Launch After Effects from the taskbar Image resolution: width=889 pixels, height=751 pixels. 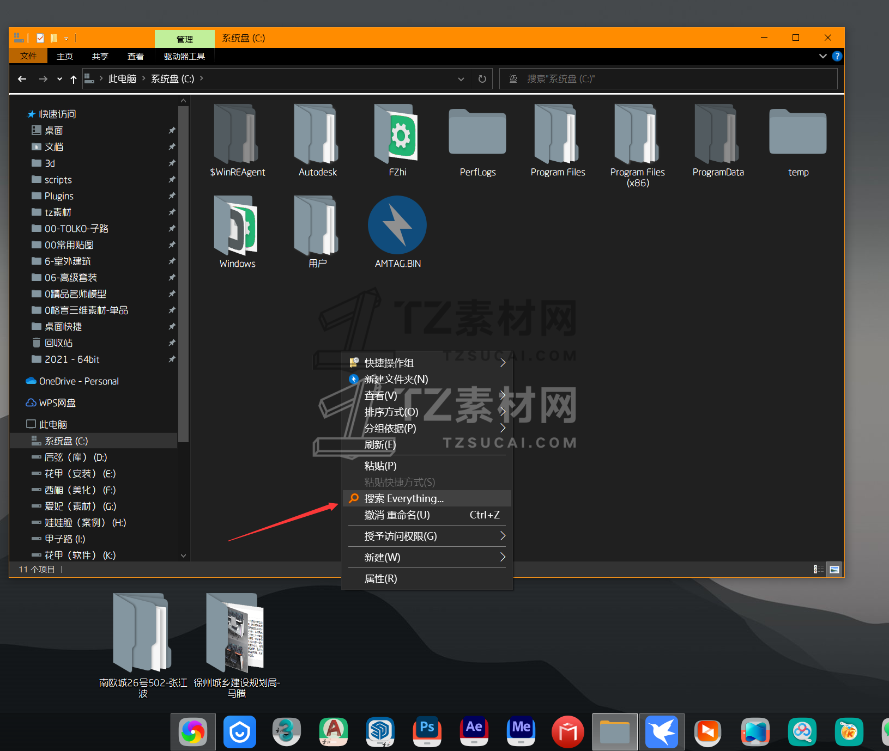[474, 731]
